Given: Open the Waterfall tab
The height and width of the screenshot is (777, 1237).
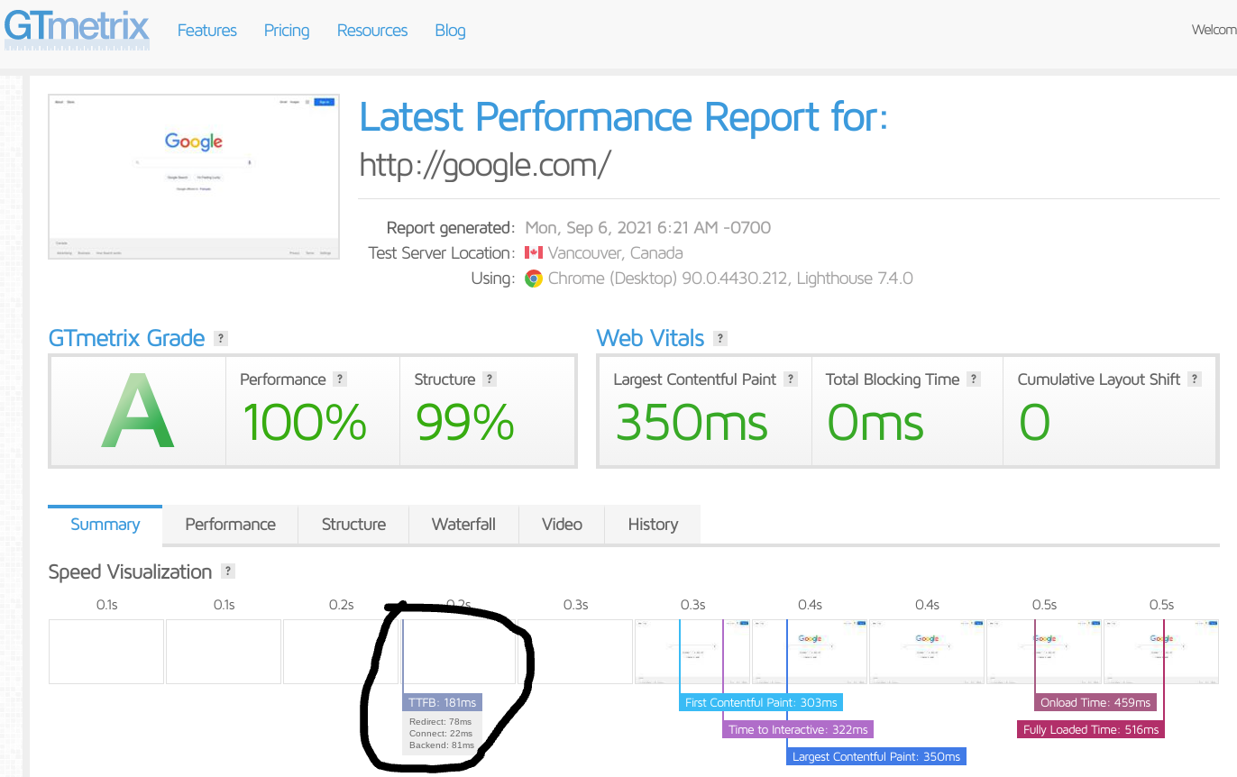Looking at the screenshot, I should tap(463, 525).
